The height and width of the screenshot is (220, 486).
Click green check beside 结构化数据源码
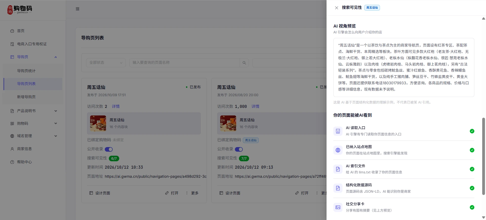[472, 188]
